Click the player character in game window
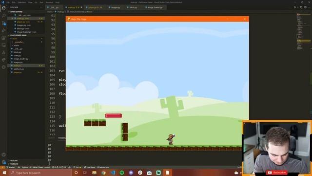Screen dimensions: 312x176 (x=171, y=139)
